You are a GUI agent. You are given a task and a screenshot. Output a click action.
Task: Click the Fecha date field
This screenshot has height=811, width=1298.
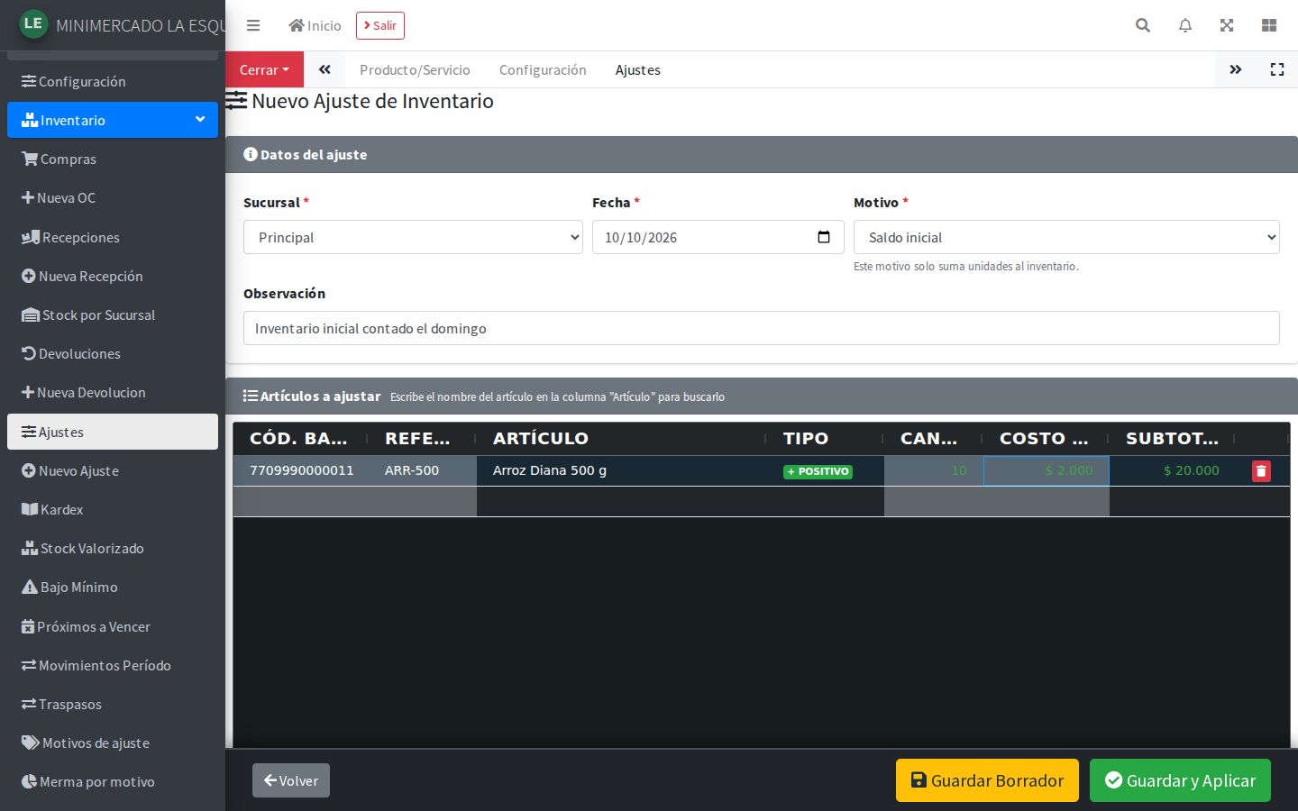pos(718,237)
